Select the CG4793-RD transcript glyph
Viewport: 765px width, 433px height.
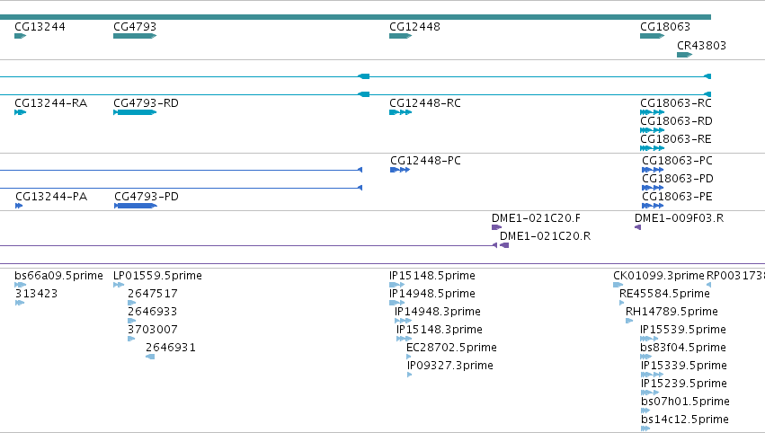[135, 112]
